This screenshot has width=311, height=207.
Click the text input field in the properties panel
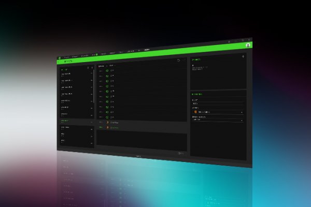(218, 103)
